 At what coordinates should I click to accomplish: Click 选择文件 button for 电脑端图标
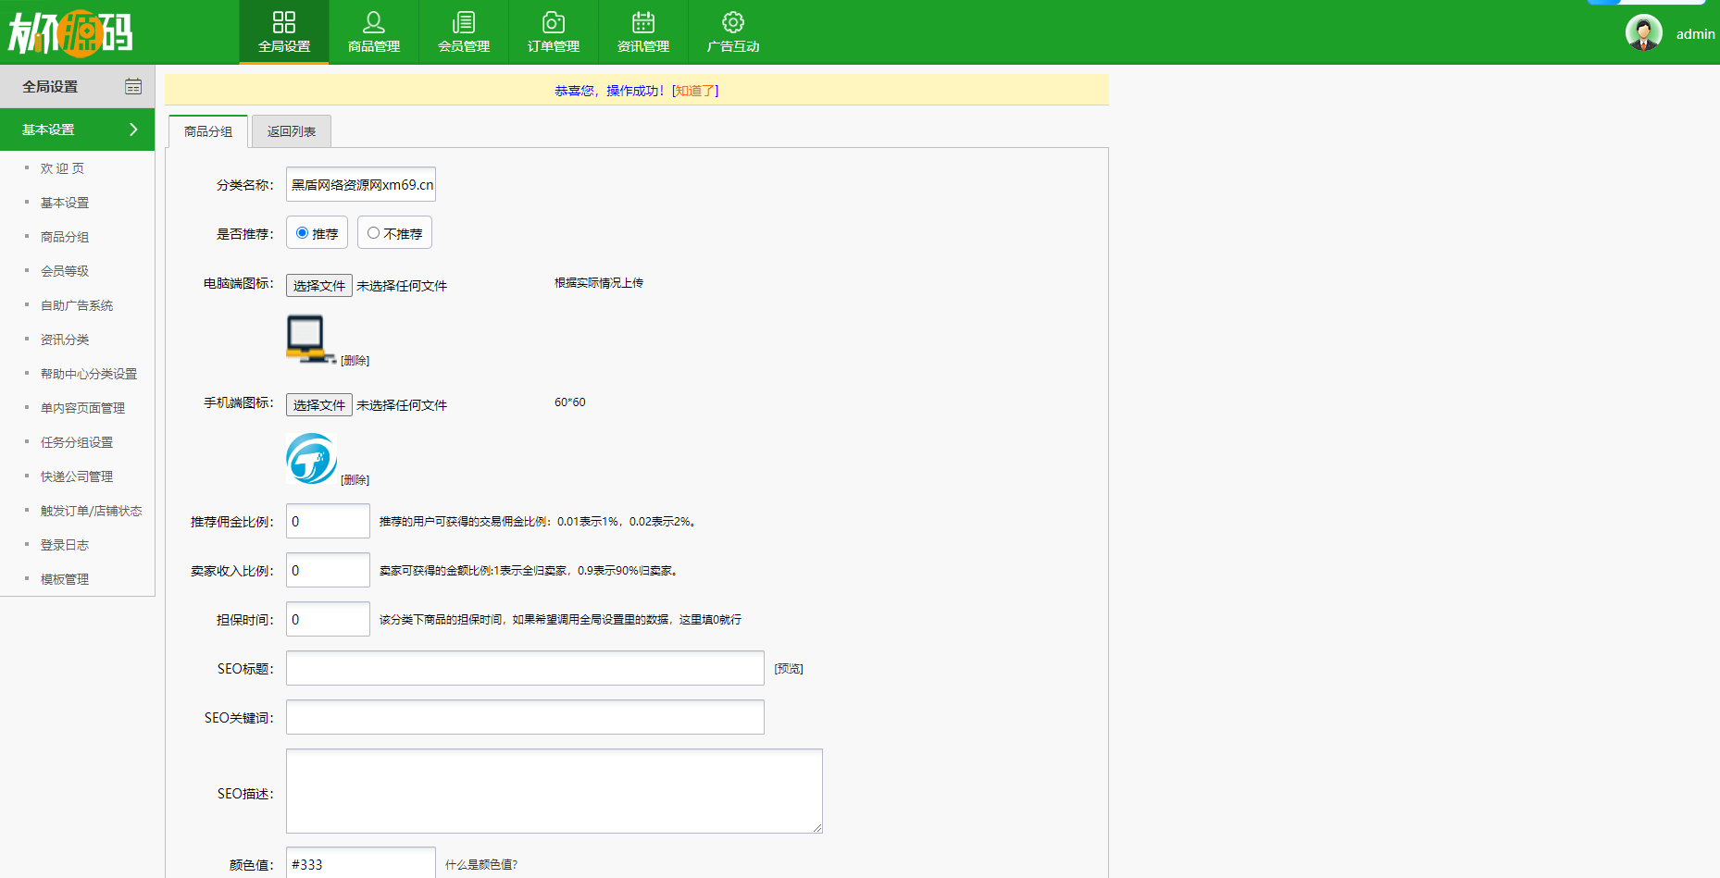318,286
